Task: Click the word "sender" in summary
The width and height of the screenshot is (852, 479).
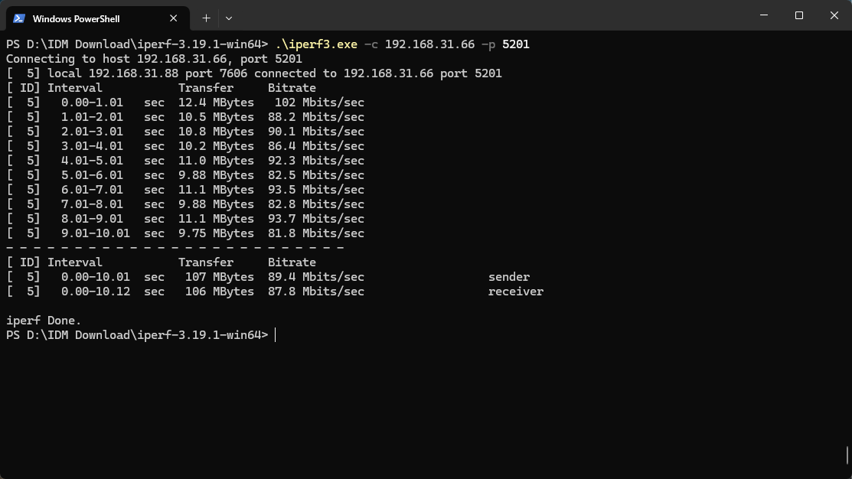Action: (509, 277)
